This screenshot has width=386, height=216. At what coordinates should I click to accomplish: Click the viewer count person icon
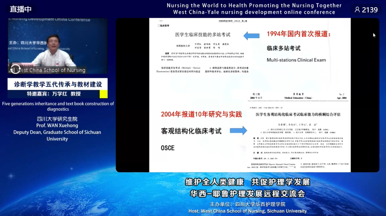click(357, 10)
